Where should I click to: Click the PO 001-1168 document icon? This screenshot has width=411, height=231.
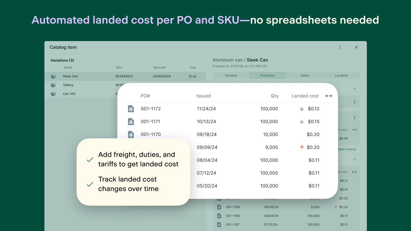point(219,216)
